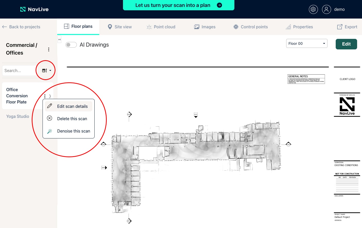Viewport: 362px width, 228px height.
Task: Click the arrow in the scan-to-plan banner
Action: click(x=219, y=5)
